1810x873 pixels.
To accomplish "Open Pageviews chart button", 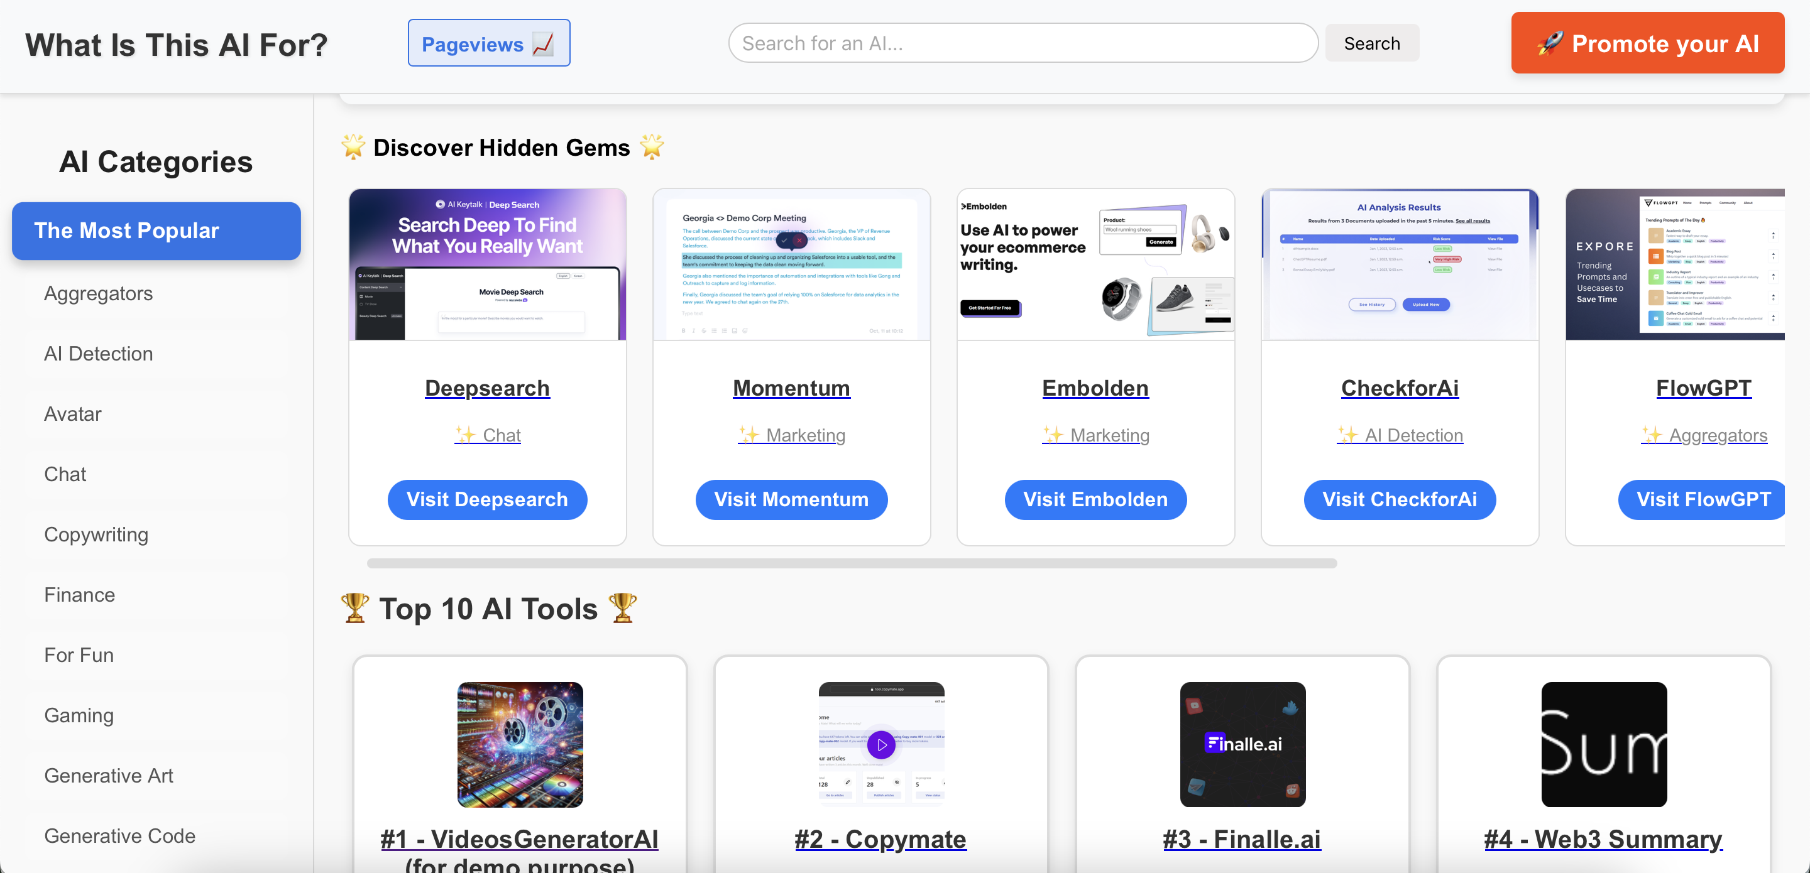I will (x=488, y=43).
